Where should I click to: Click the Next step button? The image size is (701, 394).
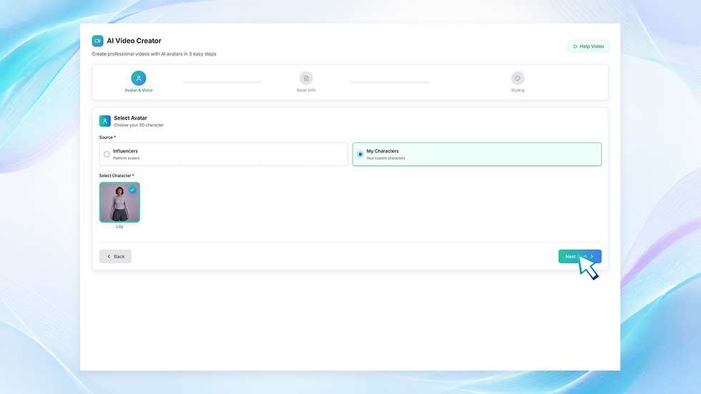point(580,257)
